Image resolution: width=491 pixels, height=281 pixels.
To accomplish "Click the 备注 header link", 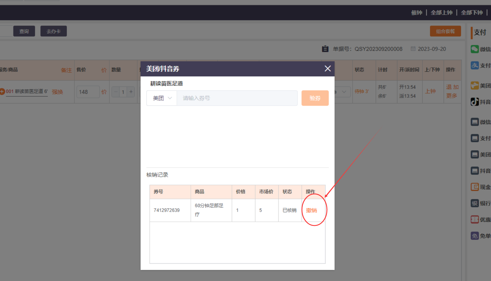I will (x=66, y=70).
